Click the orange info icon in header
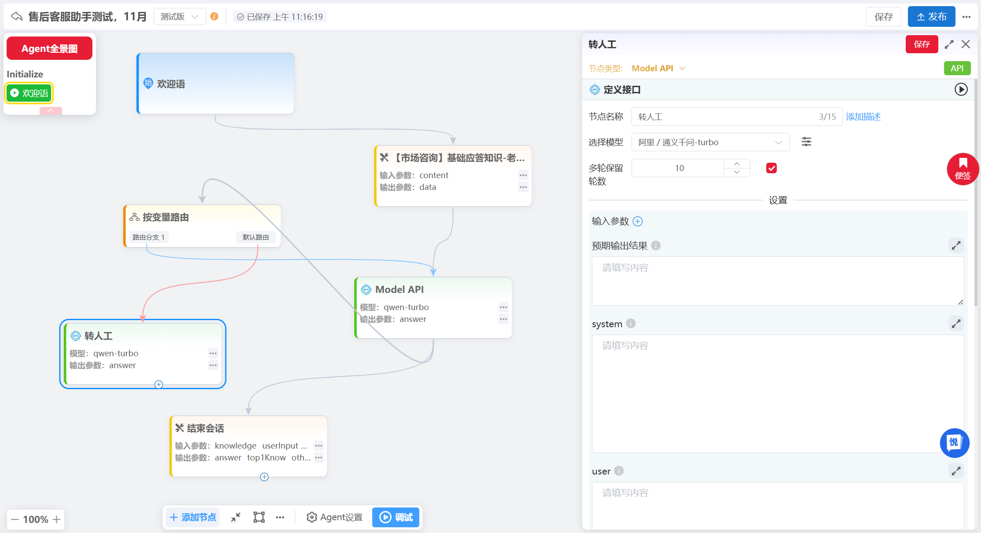Viewport: 981px width, 533px height. pyautogui.click(x=214, y=17)
